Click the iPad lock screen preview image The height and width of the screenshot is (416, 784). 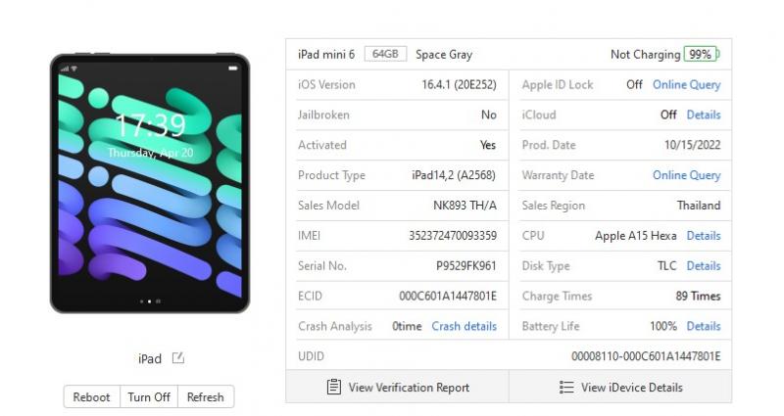click(x=150, y=183)
